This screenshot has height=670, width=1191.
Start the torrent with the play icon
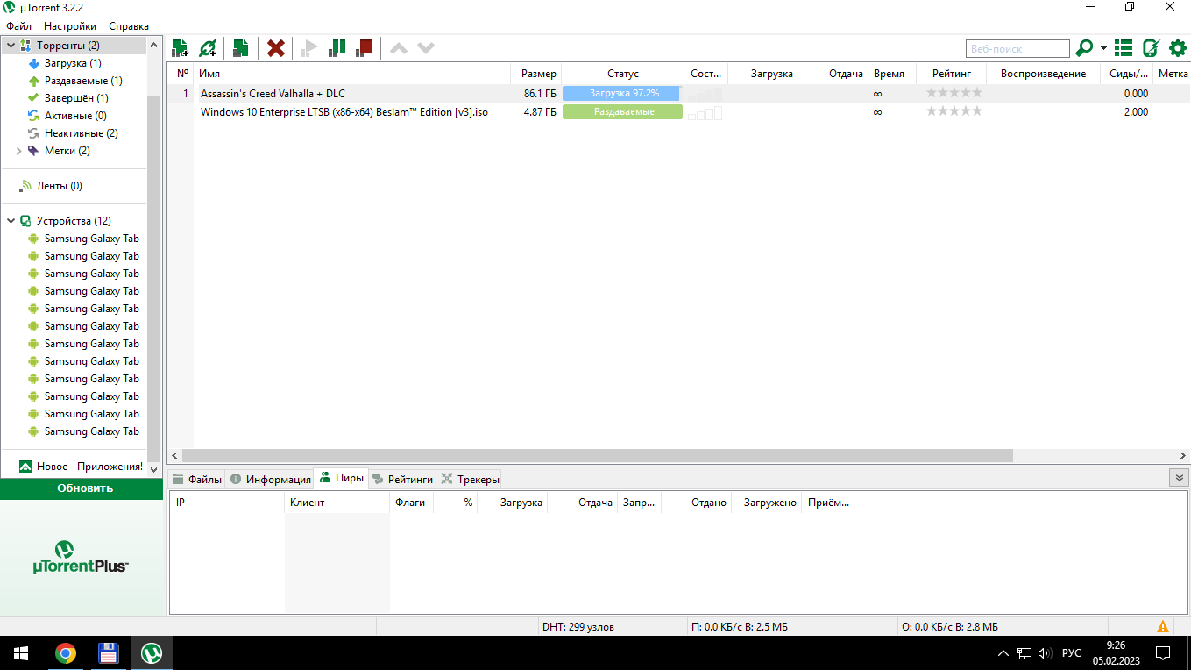pos(309,48)
